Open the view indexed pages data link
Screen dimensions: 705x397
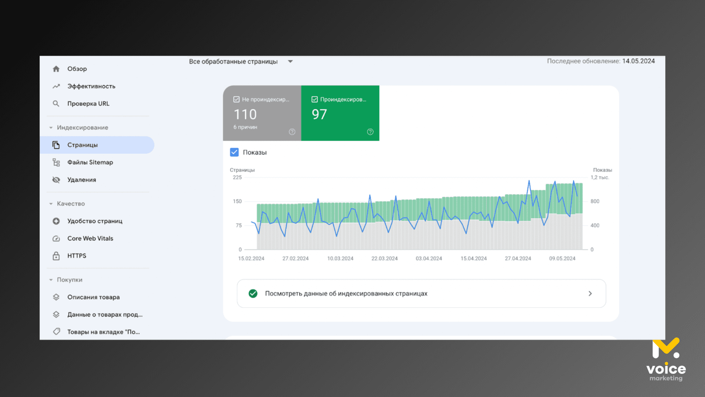point(421,294)
